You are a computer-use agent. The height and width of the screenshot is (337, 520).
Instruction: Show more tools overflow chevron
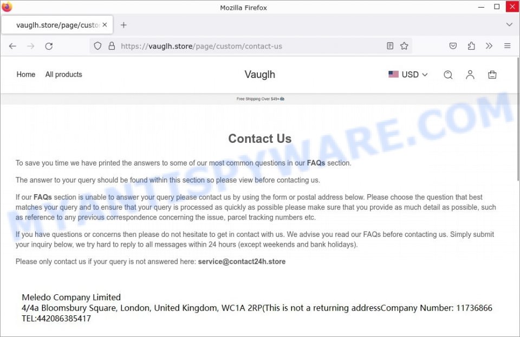pos(489,46)
